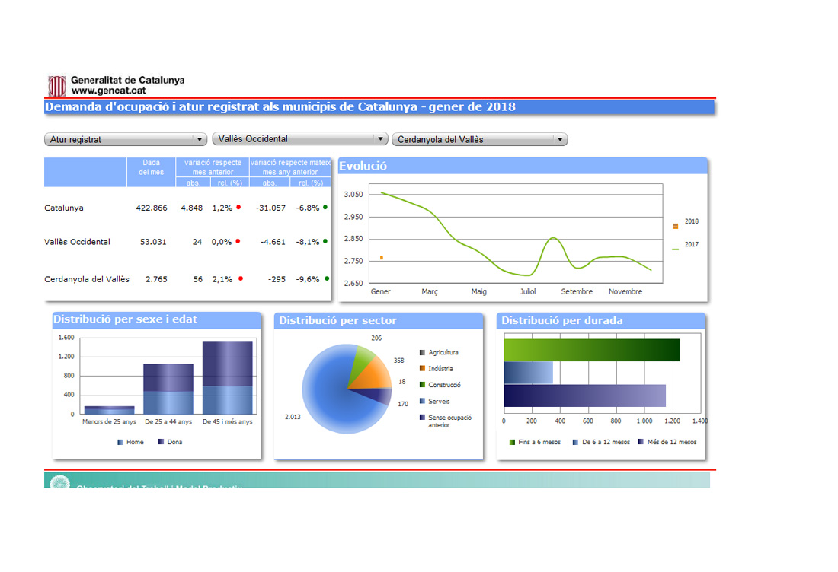Select the 2017 legend line in Evolució
Image resolution: width=838 pixels, height=572 pixels.
(x=676, y=249)
